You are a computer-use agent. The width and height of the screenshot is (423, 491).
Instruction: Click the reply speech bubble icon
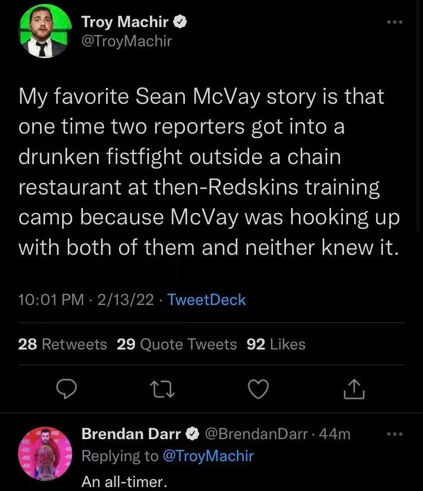(67, 388)
